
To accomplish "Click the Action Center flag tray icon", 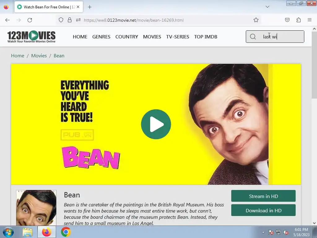I will pos(271,232).
